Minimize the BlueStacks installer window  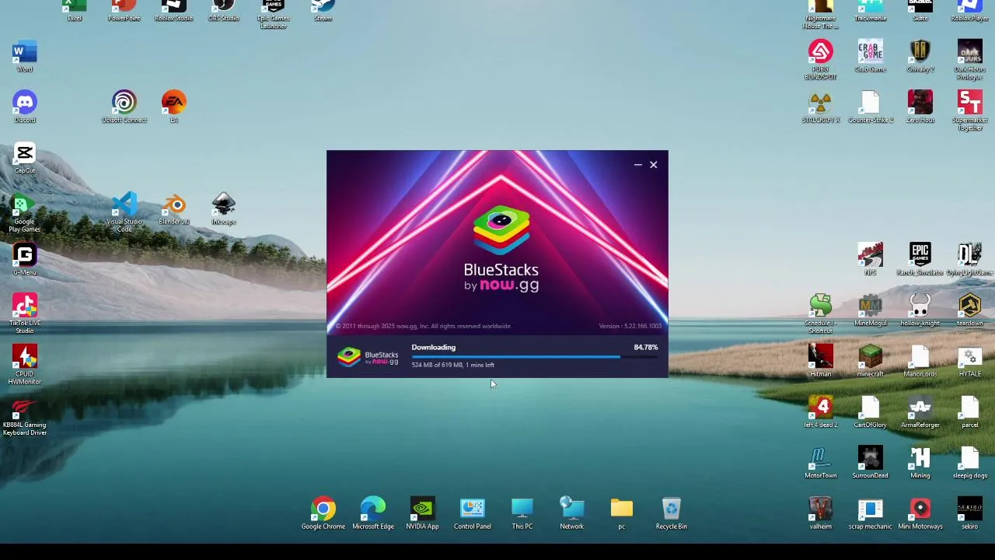pyautogui.click(x=637, y=165)
